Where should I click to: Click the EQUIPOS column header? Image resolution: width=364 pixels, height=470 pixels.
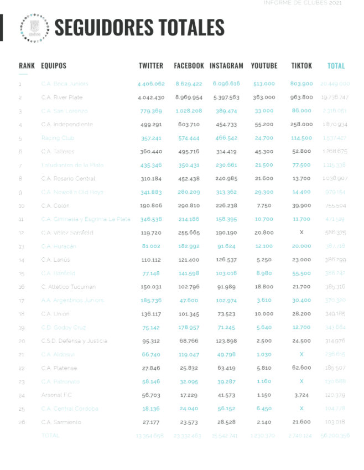pos(54,66)
